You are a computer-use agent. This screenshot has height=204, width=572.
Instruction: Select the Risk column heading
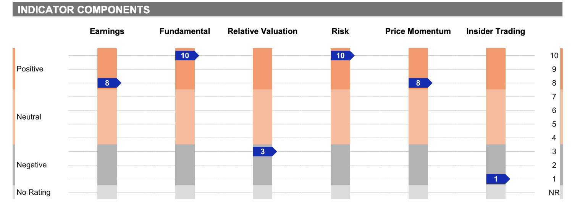340,31
